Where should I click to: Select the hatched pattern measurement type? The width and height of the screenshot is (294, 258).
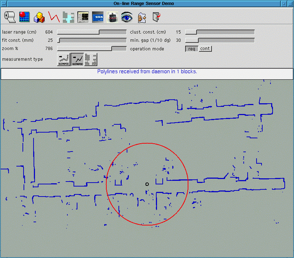click(x=90, y=59)
